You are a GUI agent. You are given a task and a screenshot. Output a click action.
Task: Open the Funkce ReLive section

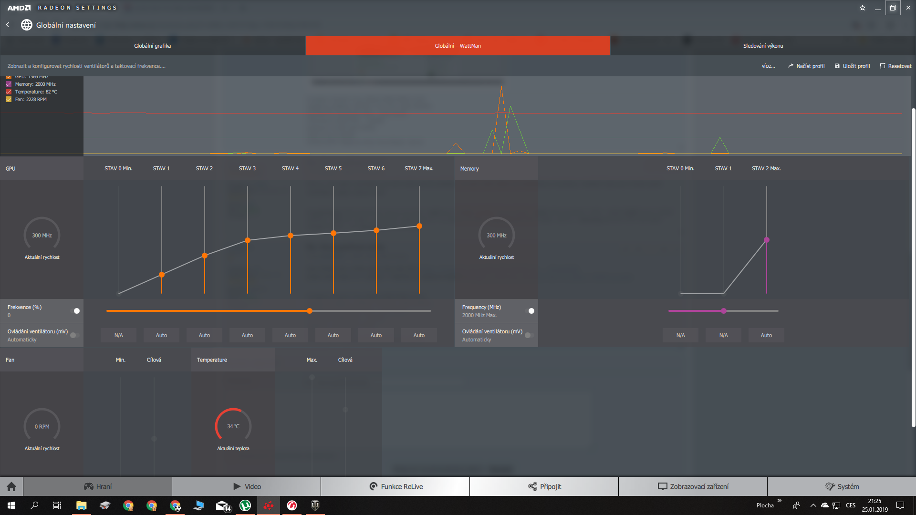(396, 486)
